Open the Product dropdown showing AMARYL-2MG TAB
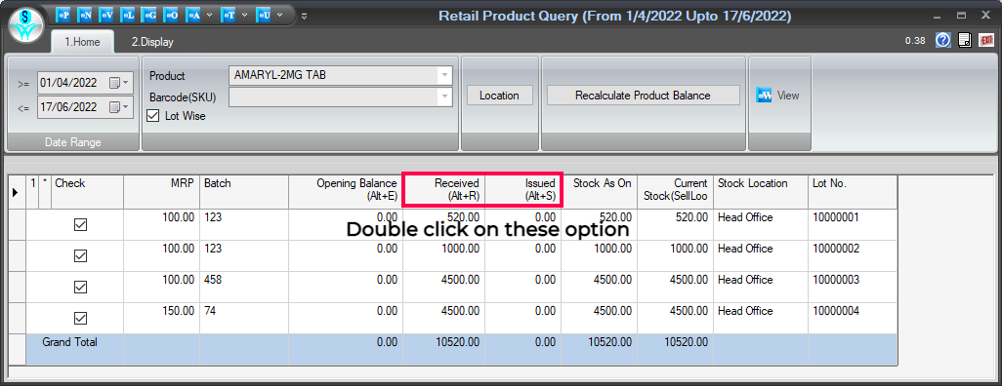 (444, 75)
